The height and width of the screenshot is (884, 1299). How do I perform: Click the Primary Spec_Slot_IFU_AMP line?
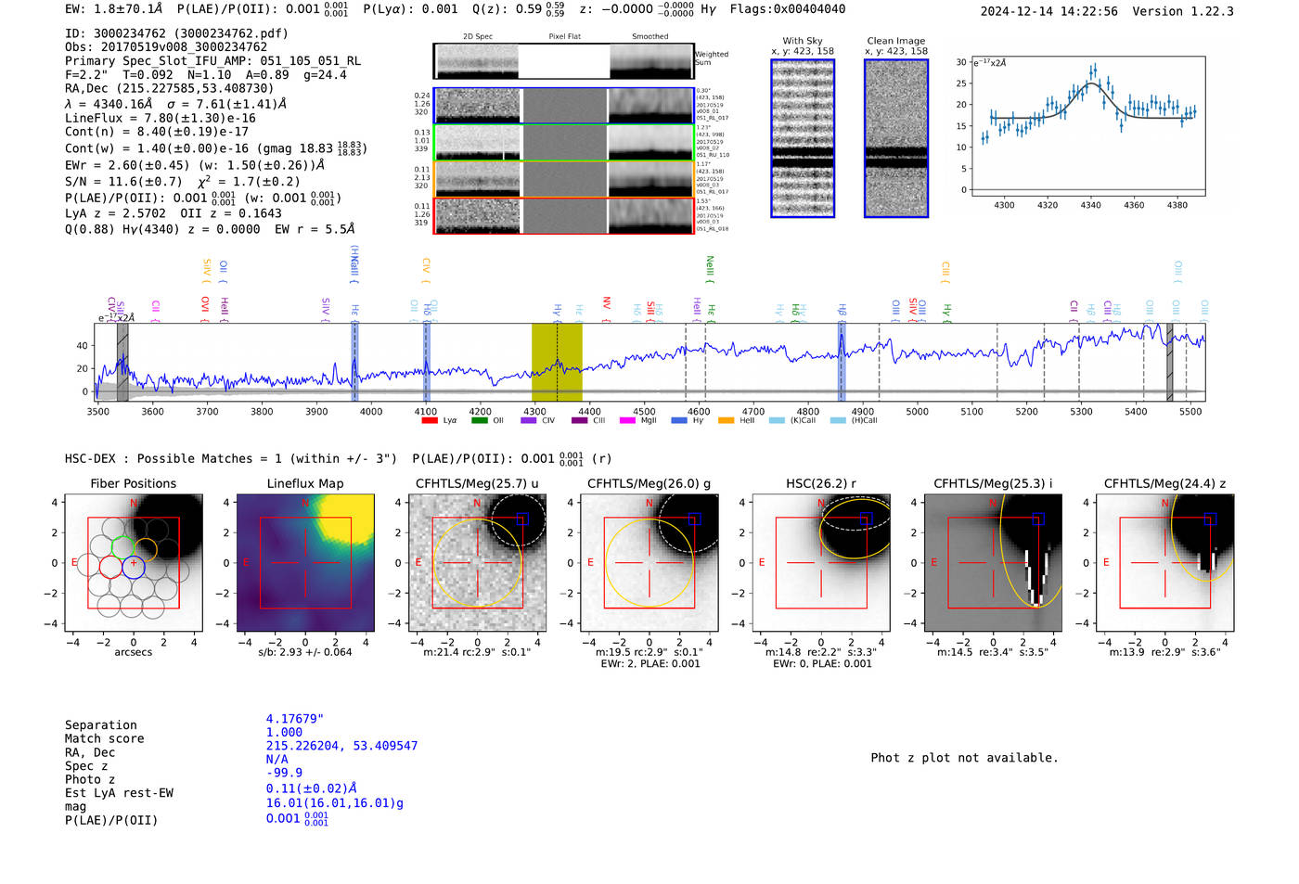[212, 61]
